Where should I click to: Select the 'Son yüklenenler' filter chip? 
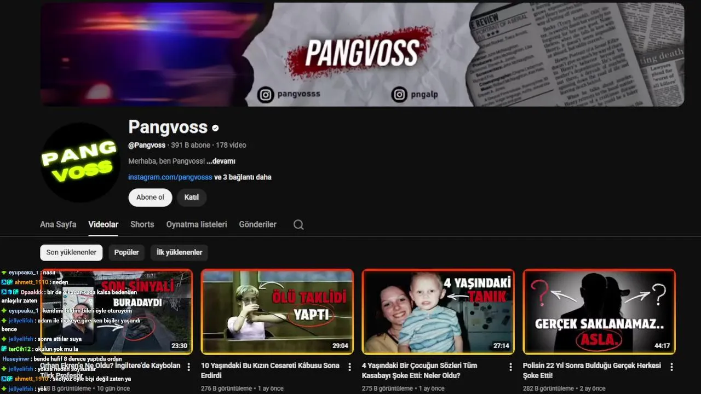71,252
